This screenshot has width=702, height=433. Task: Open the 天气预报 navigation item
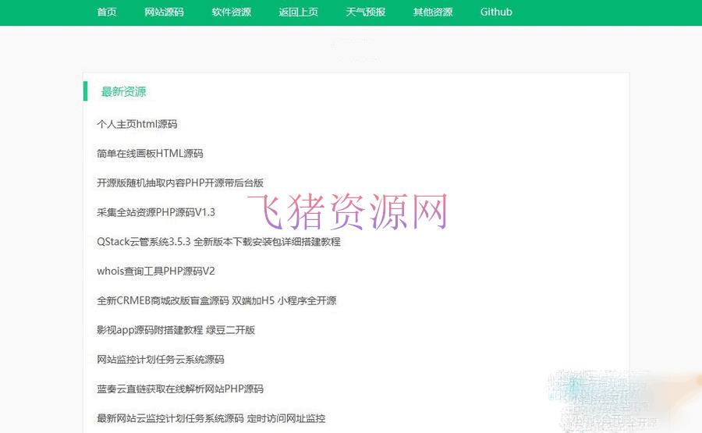pos(365,12)
